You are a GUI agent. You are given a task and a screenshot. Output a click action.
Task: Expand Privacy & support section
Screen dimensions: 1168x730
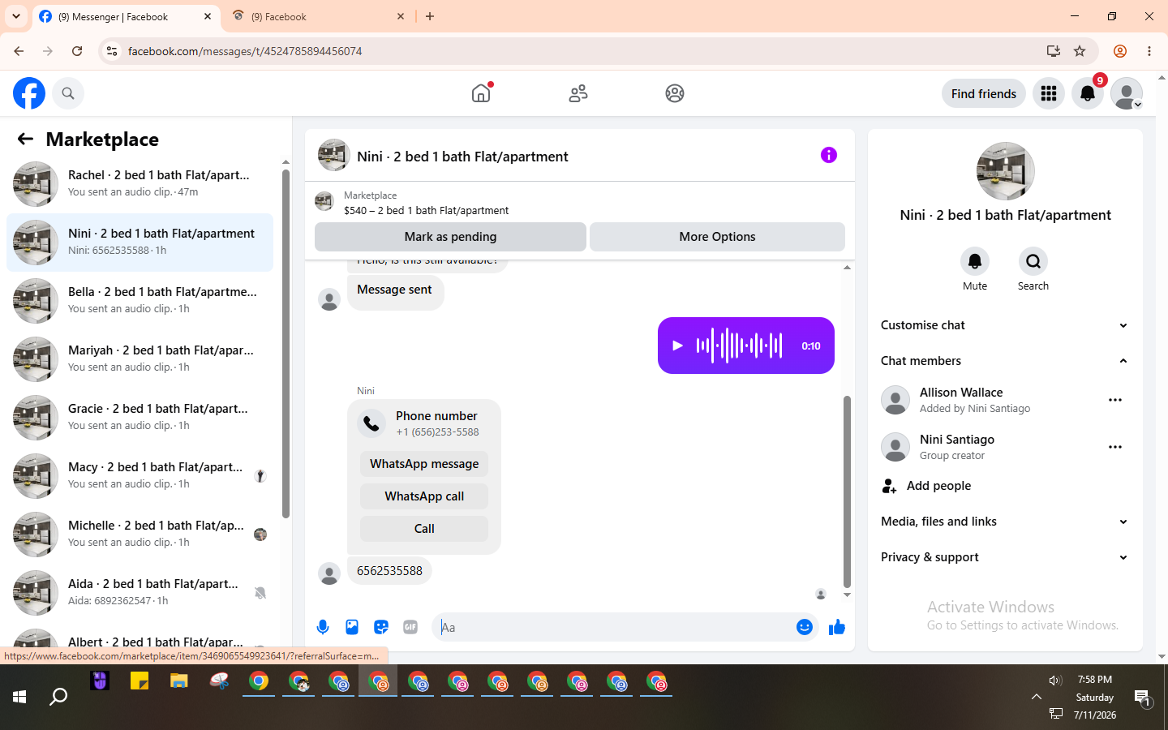[1006, 557]
